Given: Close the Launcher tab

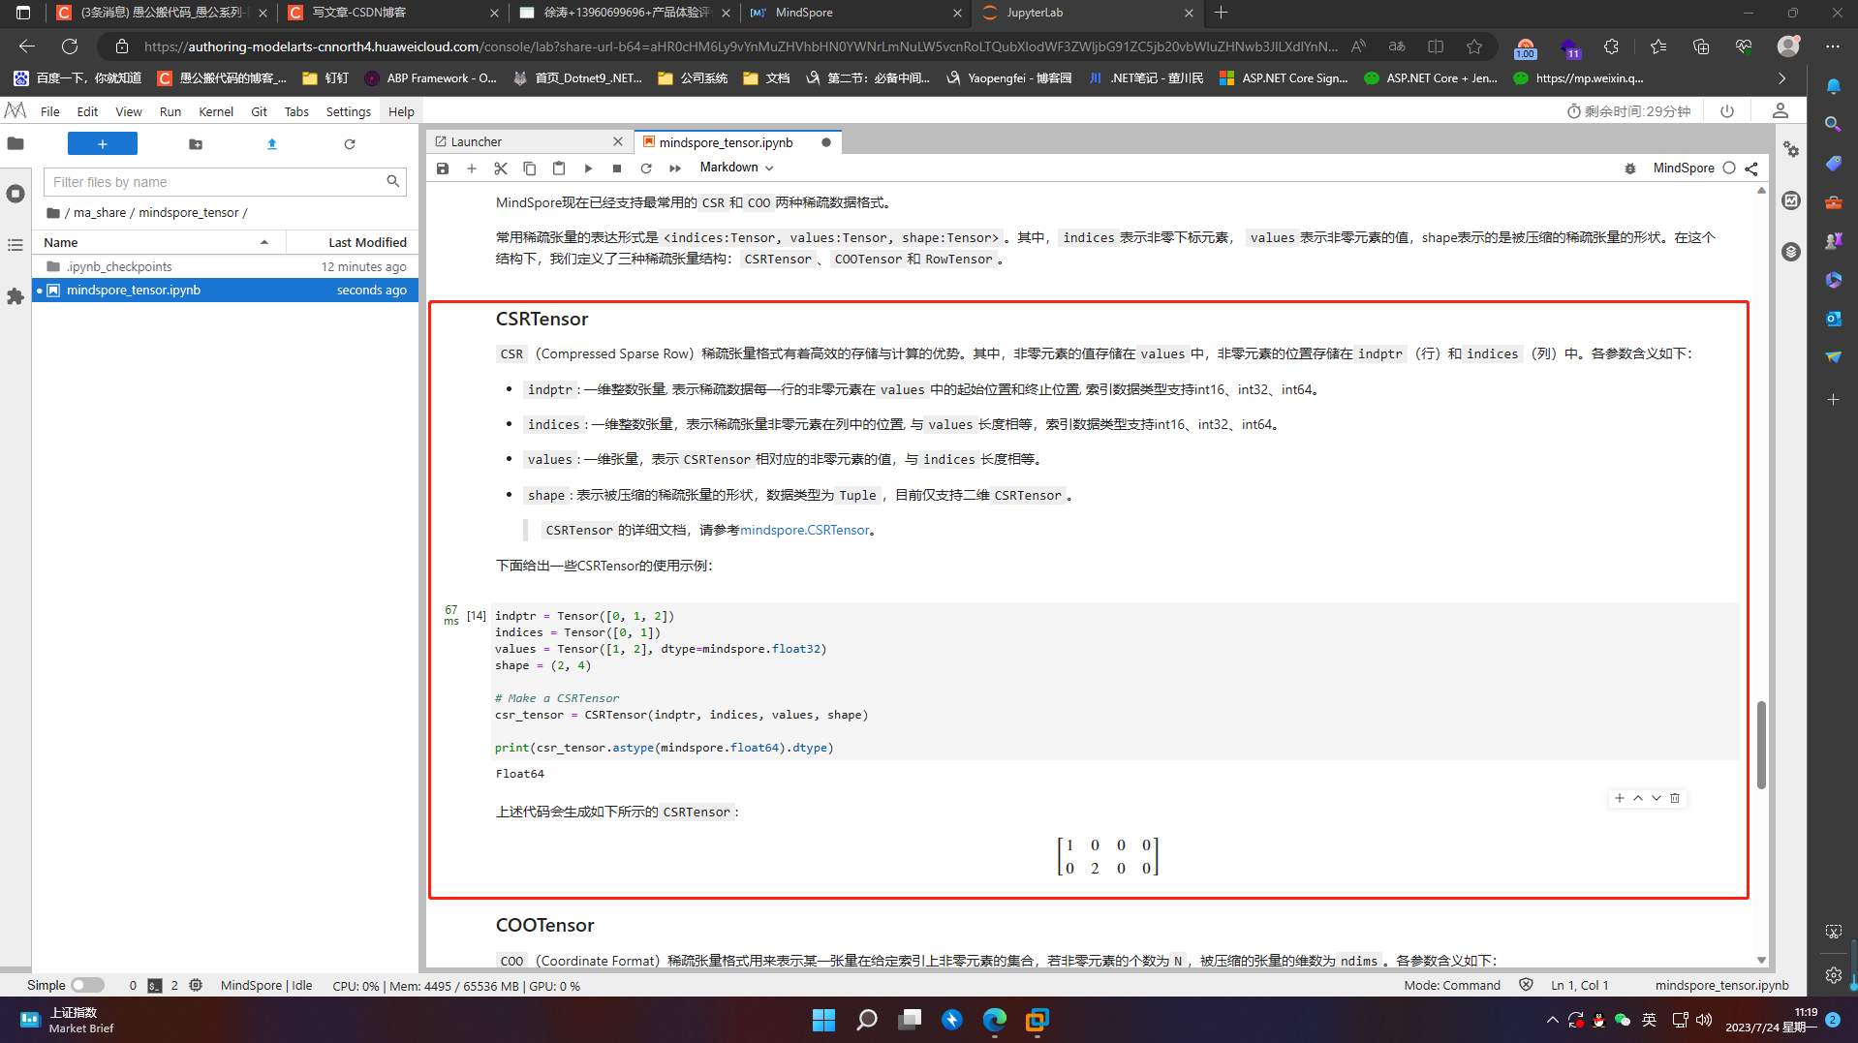Looking at the screenshot, I should (x=618, y=142).
